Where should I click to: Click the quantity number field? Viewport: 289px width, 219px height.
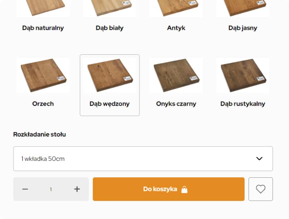(51, 189)
